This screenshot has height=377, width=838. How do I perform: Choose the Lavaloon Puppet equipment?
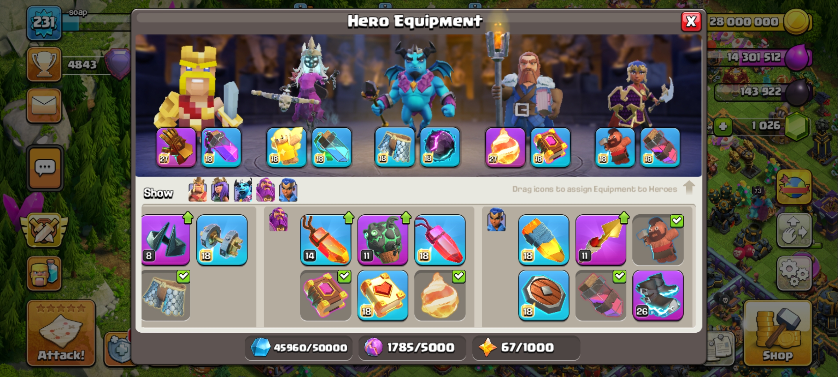click(383, 240)
